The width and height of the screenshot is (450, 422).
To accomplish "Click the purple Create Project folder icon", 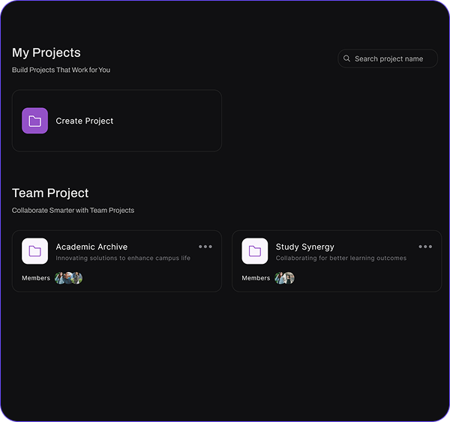I will (34, 121).
